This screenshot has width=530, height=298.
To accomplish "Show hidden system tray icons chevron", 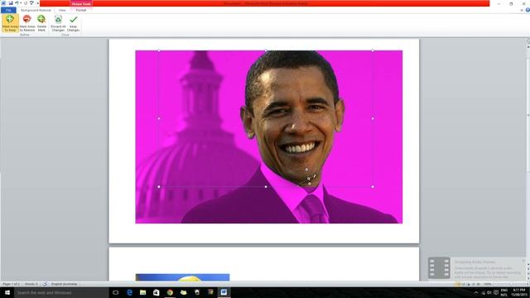I will 476,292.
